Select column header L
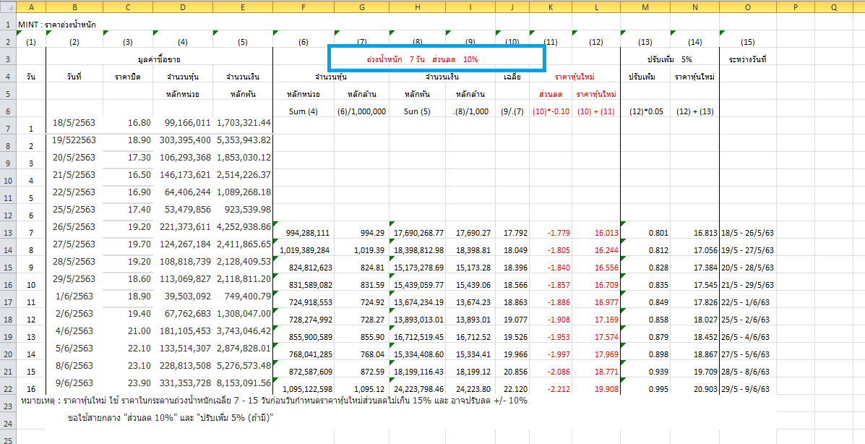 [595, 7]
